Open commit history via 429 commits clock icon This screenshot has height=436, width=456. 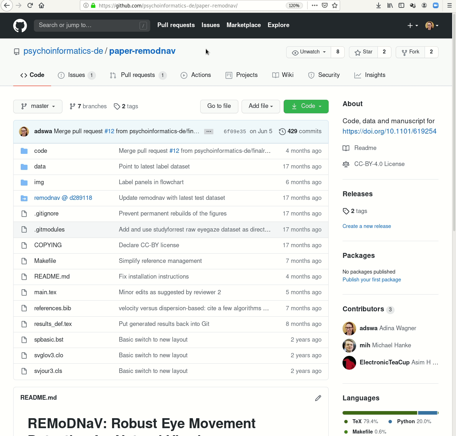click(282, 131)
